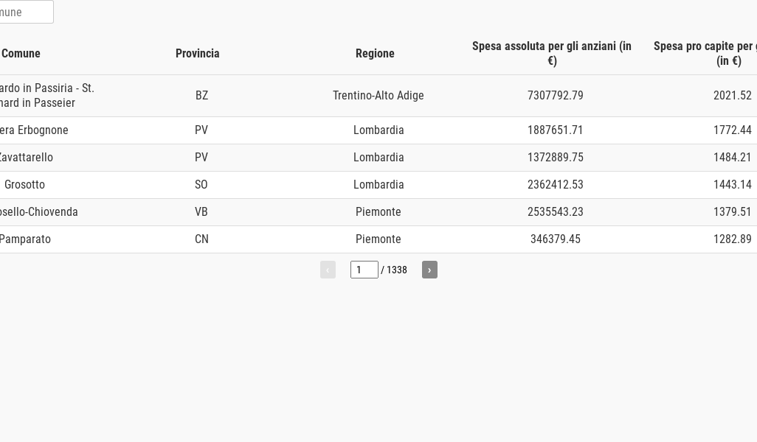Click the BZ province cell
The image size is (757, 442).
coord(201,95)
